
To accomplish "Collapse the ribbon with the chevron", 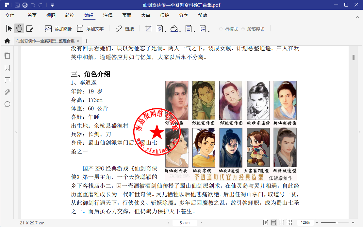I will (357, 17).
